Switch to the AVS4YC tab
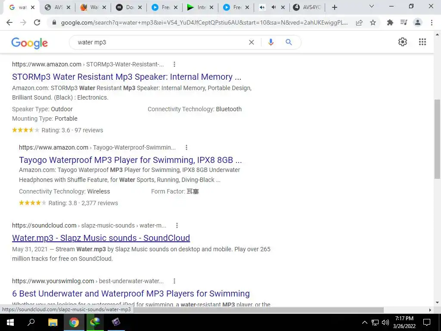 click(307, 8)
